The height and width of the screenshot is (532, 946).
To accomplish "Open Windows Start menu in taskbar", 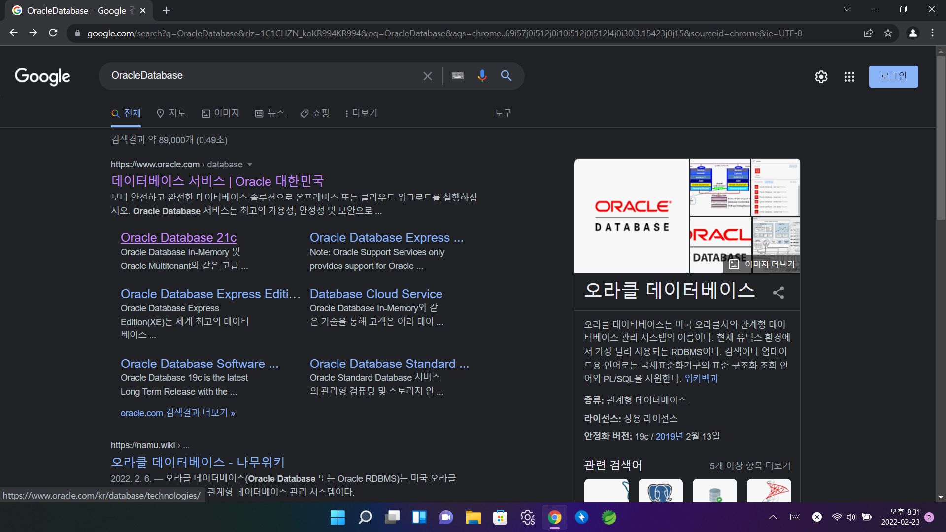I will [x=338, y=517].
